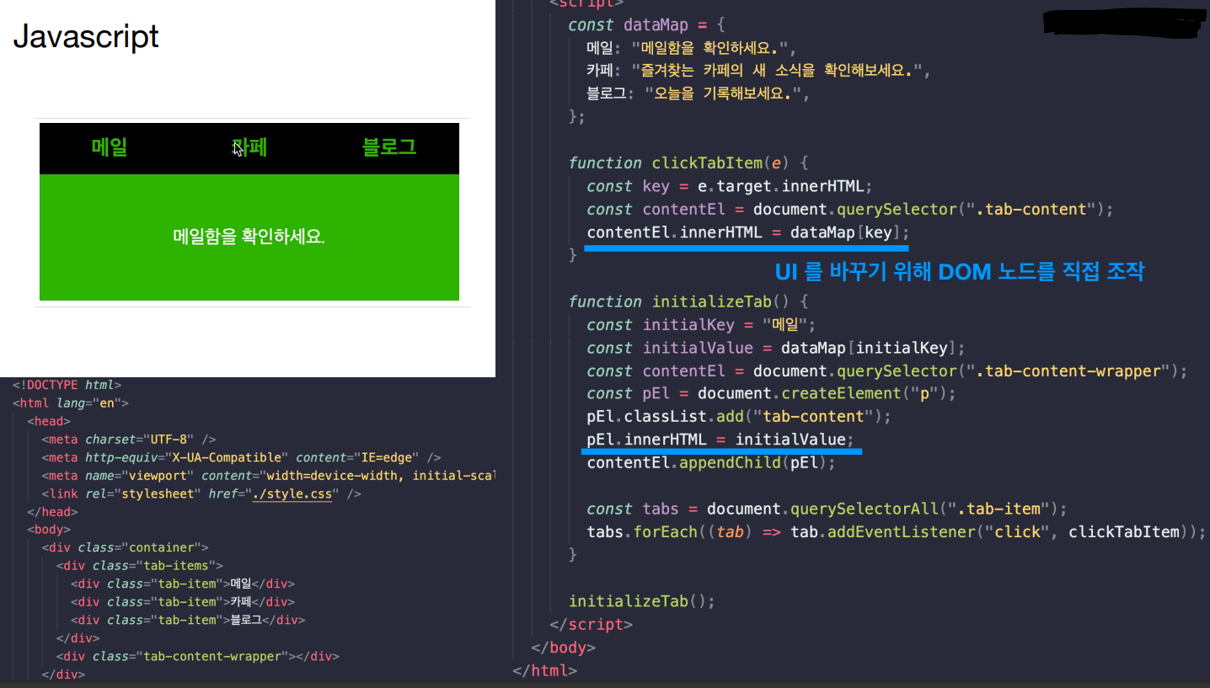The width and height of the screenshot is (1210, 688).
Task: Click querySelector(".tab-content") code line
Action: click(850, 209)
